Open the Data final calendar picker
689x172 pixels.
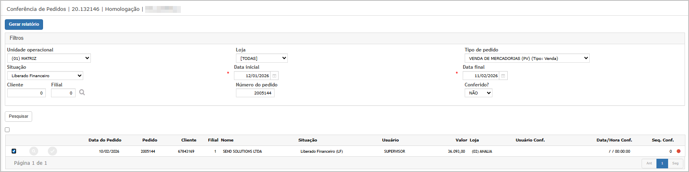click(x=503, y=76)
